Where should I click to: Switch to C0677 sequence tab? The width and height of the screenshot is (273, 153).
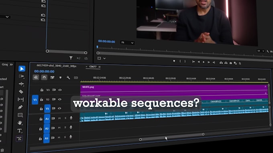coord(93,67)
